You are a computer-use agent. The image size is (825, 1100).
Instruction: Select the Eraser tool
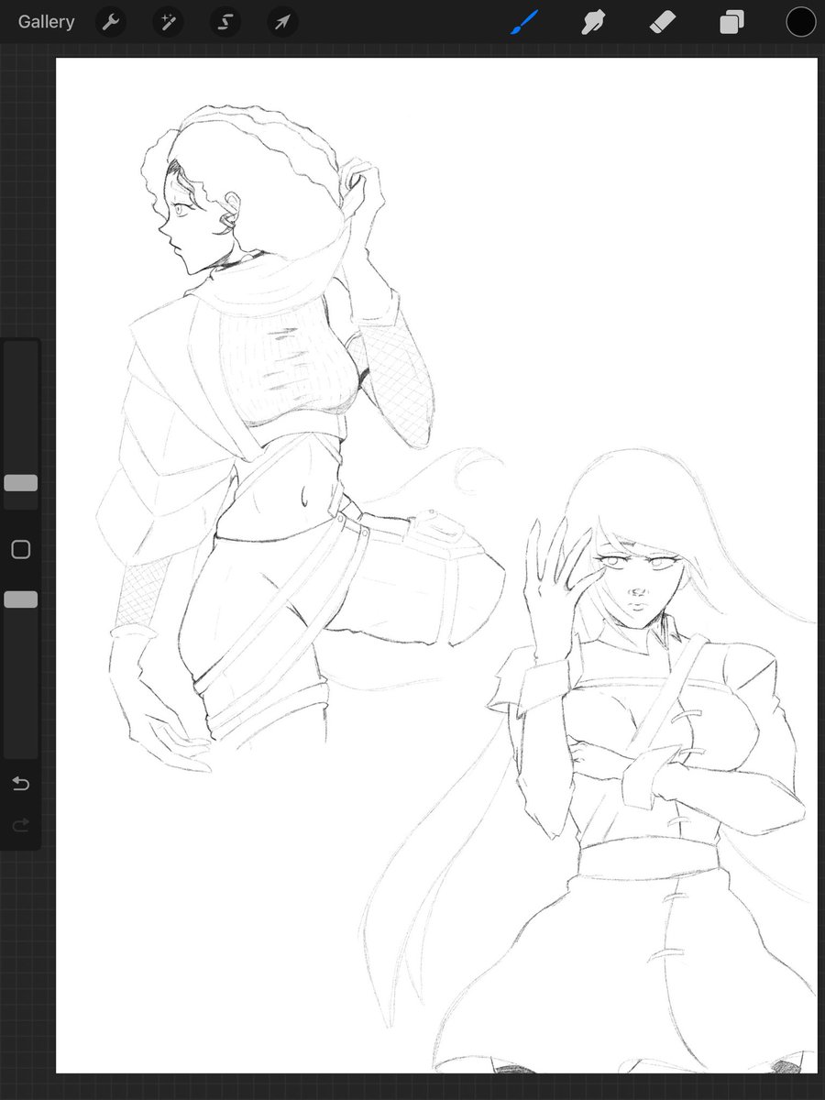(x=663, y=22)
